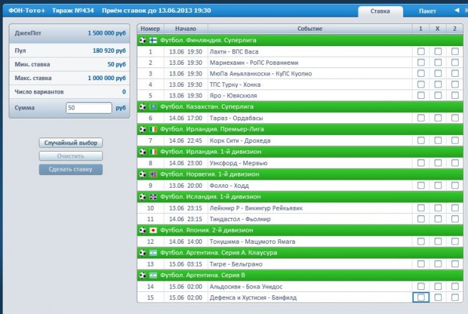Check draw X for Яро - Ювяскюля
Screen dimensions: 468x314
click(438, 96)
